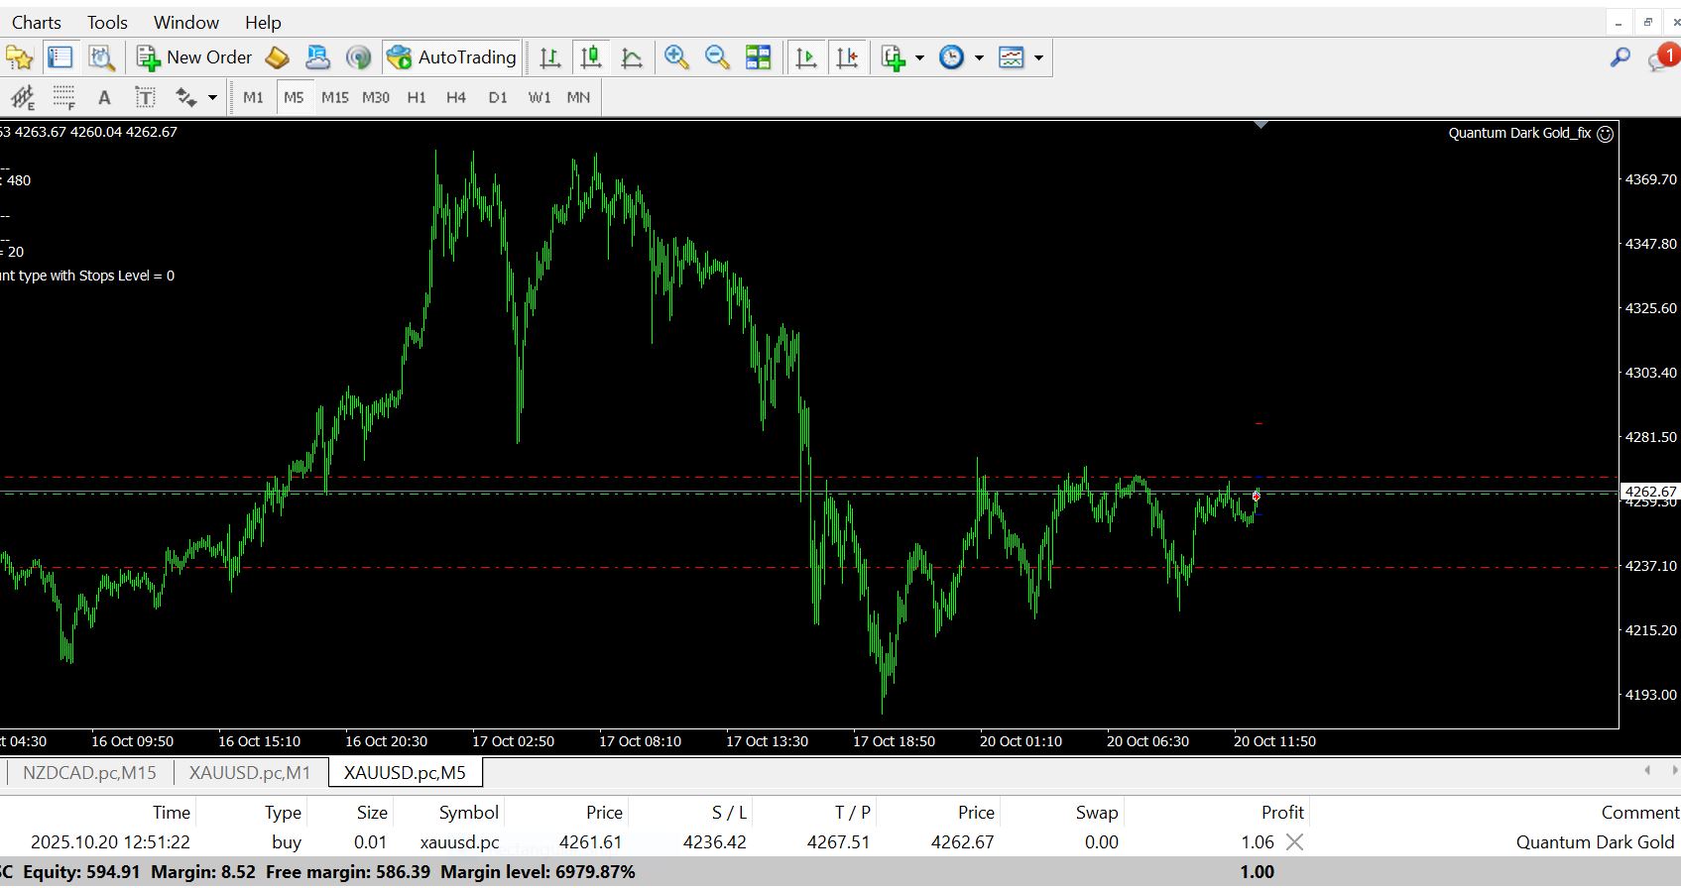Click the Zoom Out magnifier
This screenshot has width=1681, height=888.
tap(717, 57)
